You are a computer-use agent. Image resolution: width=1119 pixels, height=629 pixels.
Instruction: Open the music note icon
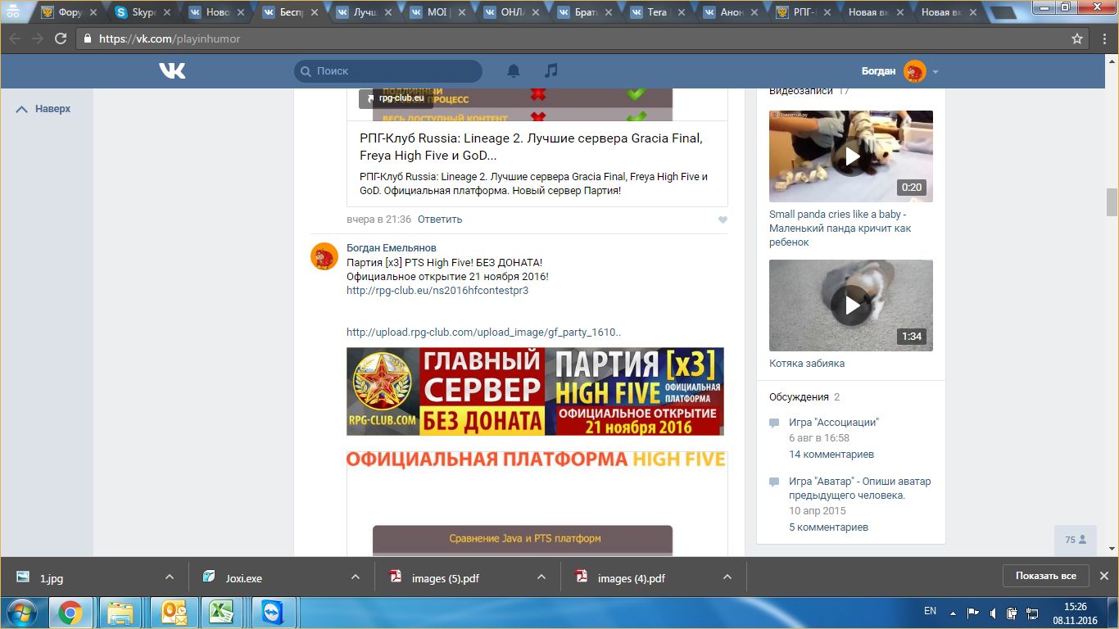click(x=551, y=71)
